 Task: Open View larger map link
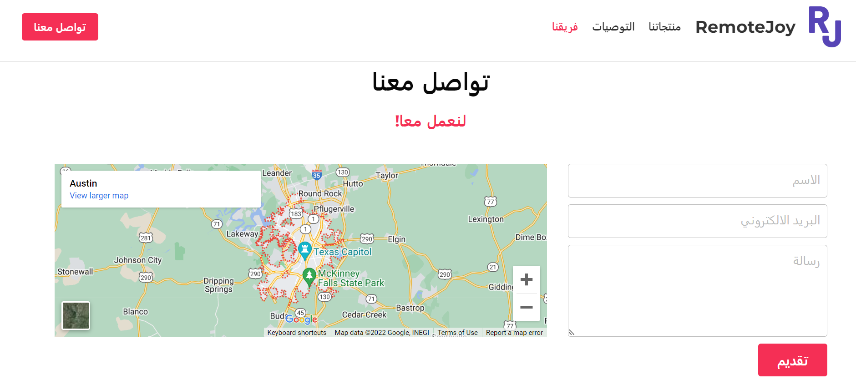pyautogui.click(x=99, y=196)
